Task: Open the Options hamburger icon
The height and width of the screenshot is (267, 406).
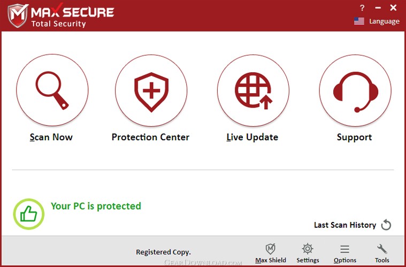Action: (344, 249)
